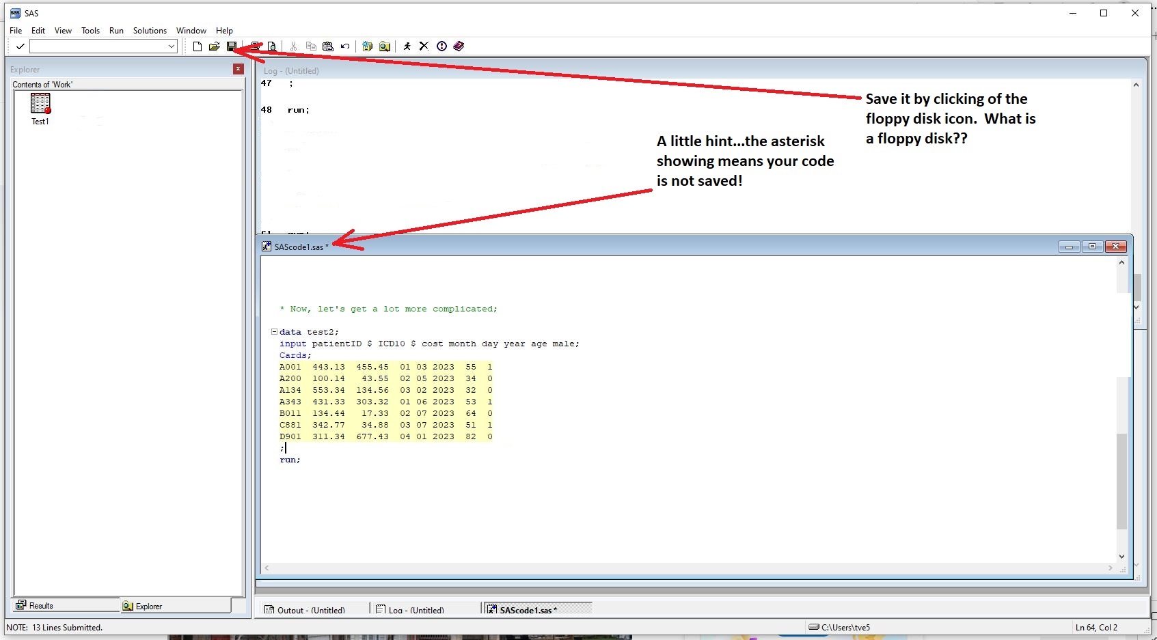Close the Explorer panel
Viewport: 1157px width, 640px height.
point(238,69)
